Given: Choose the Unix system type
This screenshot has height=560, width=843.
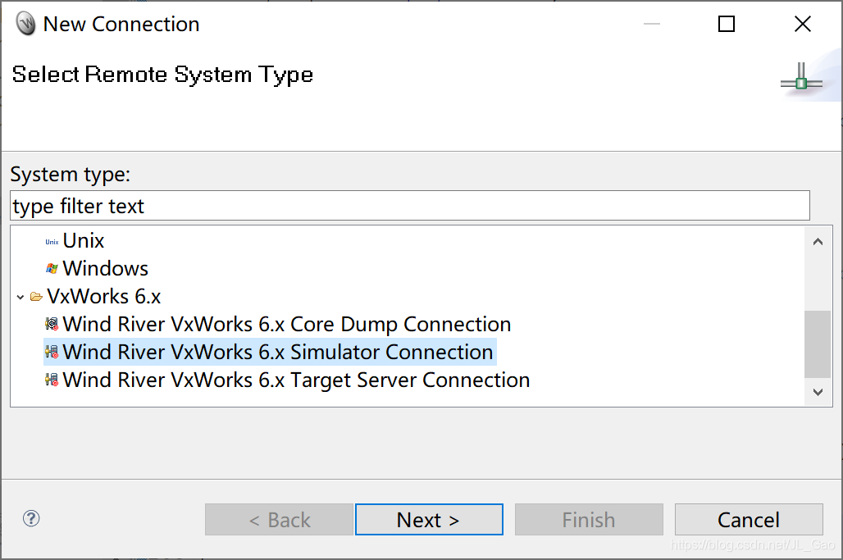Looking at the screenshot, I should [x=84, y=241].
